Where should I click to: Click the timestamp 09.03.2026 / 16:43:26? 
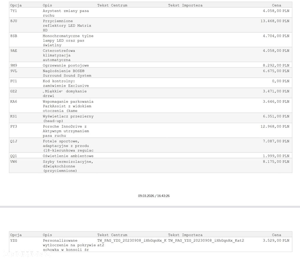pyautogui.click(x=154, y=196)
